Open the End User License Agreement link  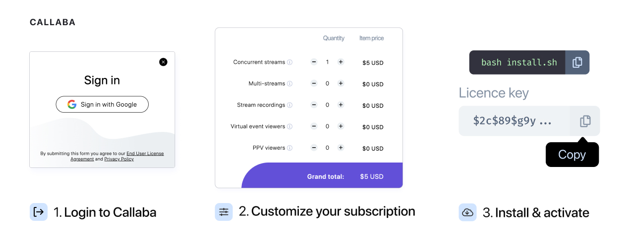pos(145,154)
